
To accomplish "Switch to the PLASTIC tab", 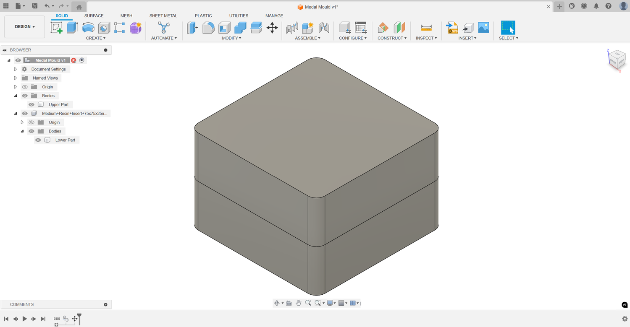I will (x=203, y=16).
